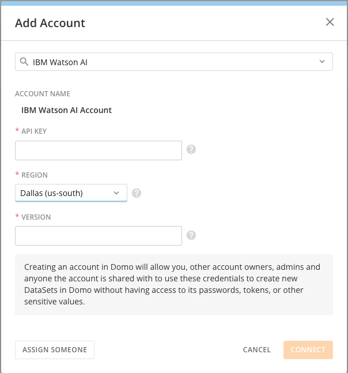
Task: Focus the Version input field
Action: [x=99, y=236]
